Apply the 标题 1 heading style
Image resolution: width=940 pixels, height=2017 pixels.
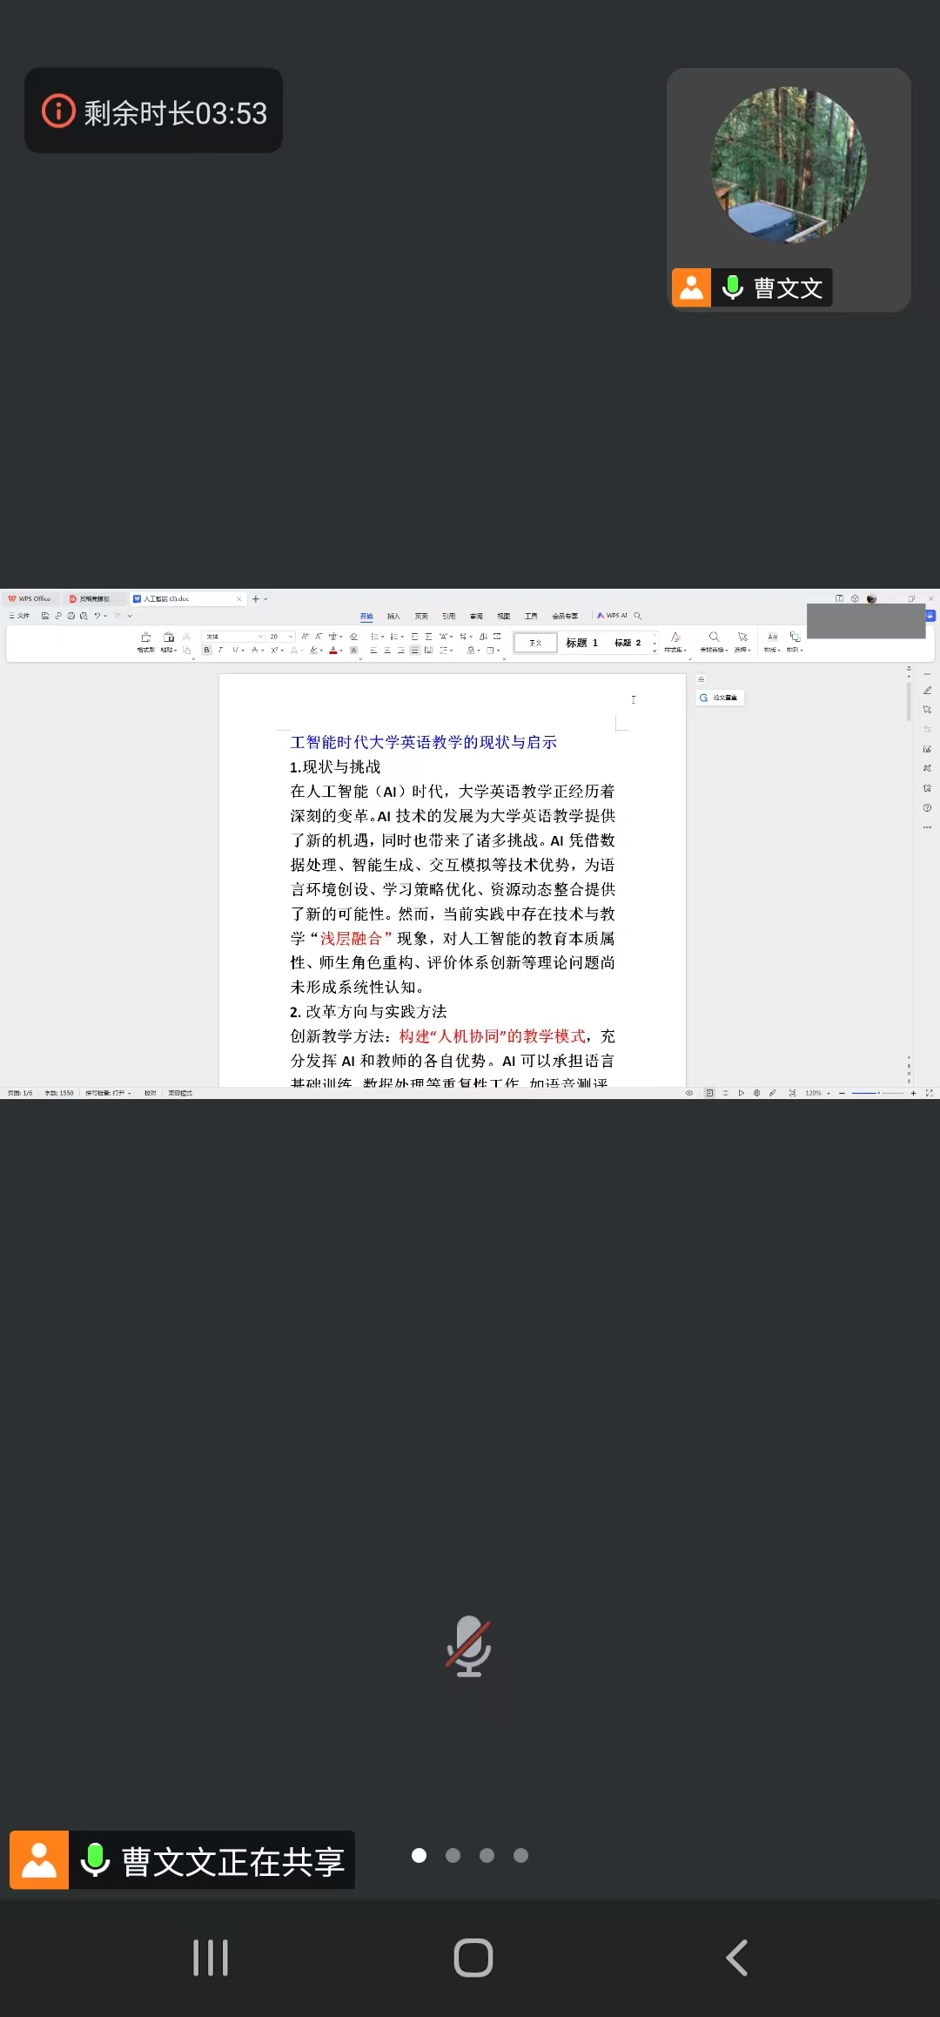[581, 643]
